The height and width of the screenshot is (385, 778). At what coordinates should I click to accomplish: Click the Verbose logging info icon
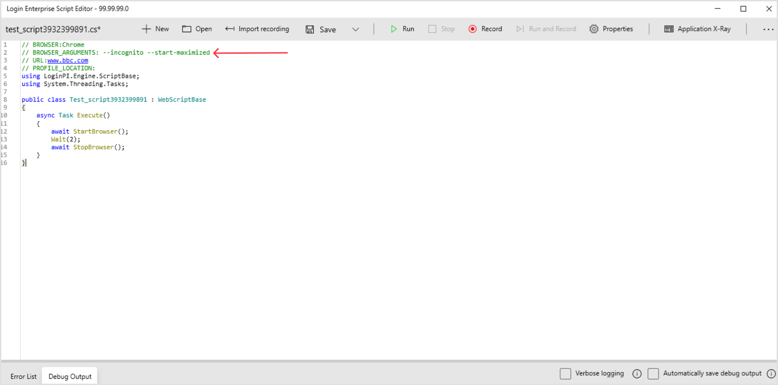tap(637, 374)
